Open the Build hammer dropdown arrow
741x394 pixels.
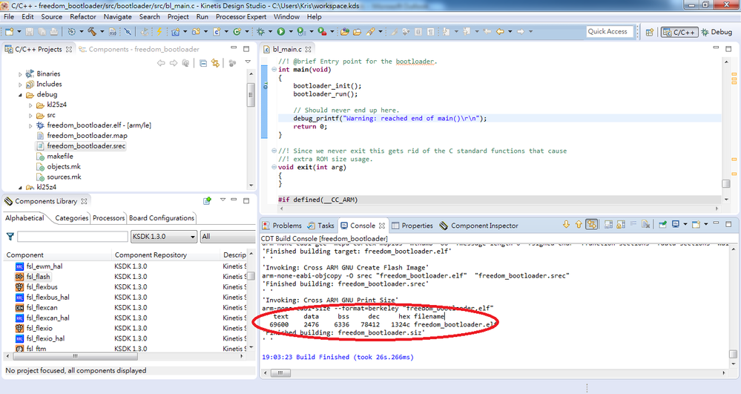102,32
